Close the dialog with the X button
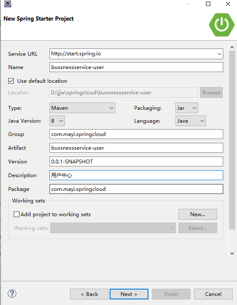Image resolution: width=237 pixels, height=305 pixels. (x=228, y=4)
